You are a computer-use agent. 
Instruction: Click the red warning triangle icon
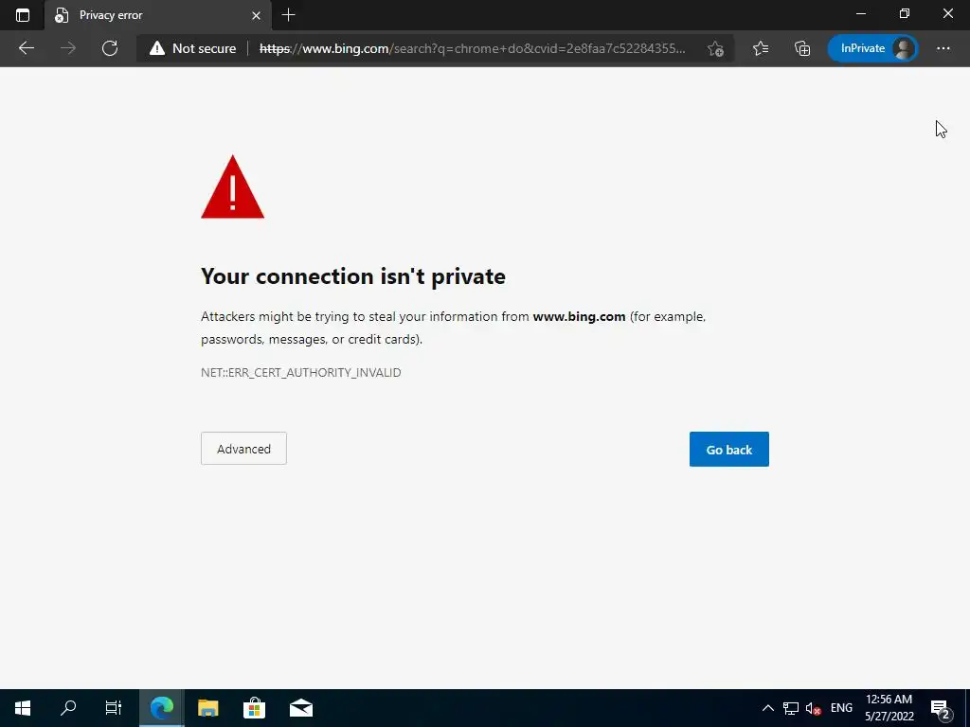[233, 186]
